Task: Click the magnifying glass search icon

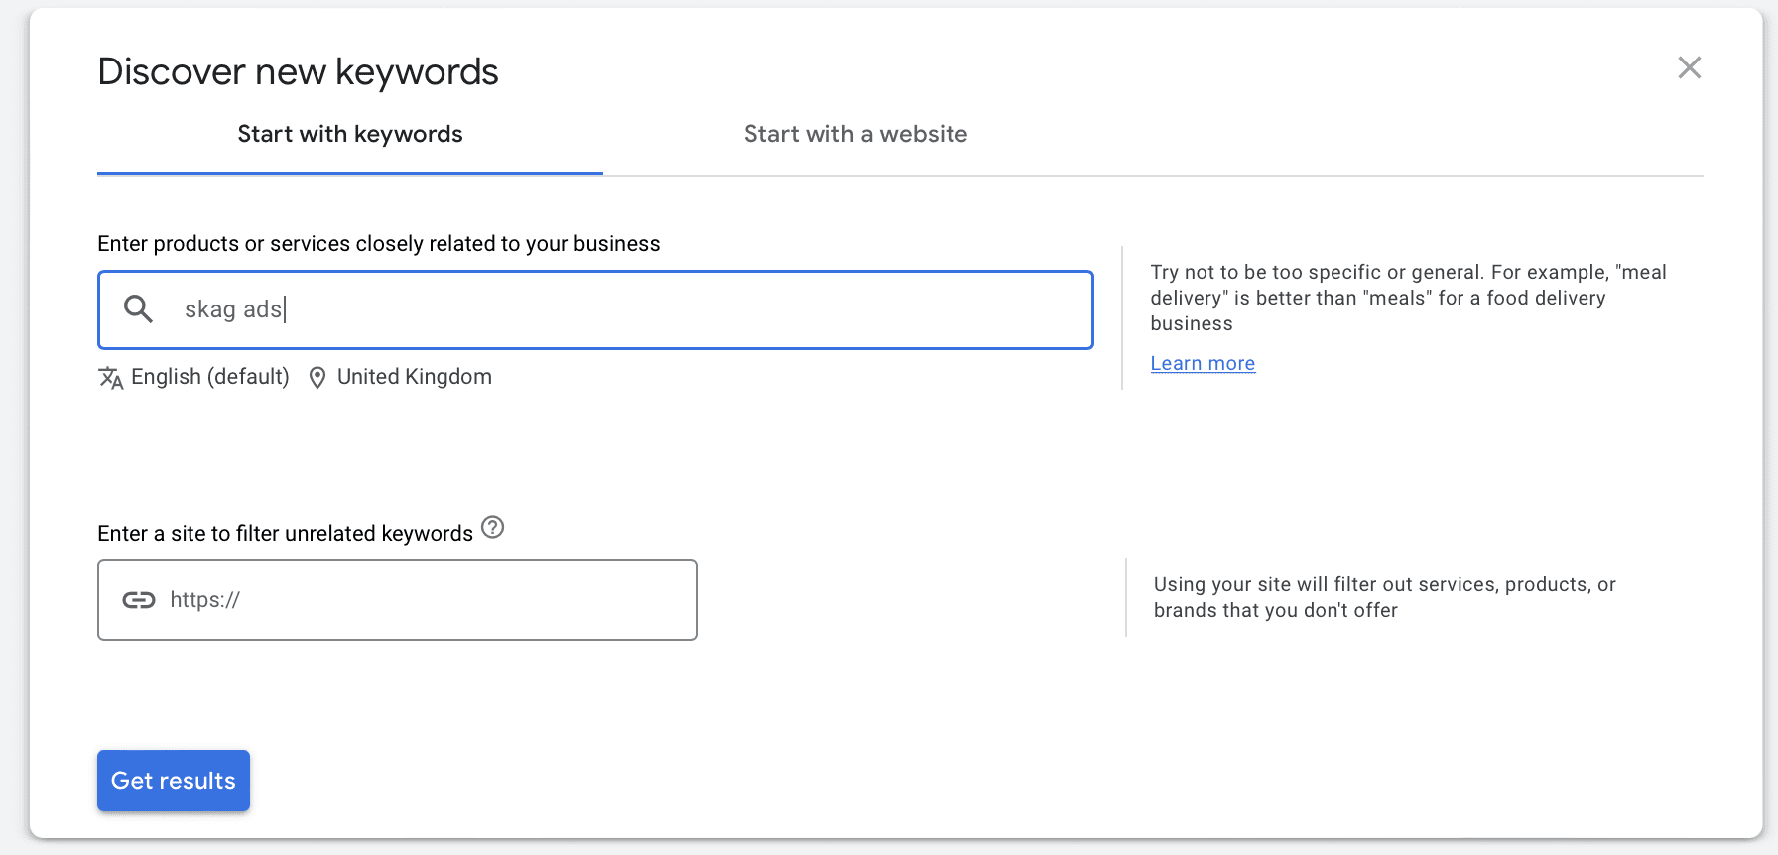Action: [138, 309]
